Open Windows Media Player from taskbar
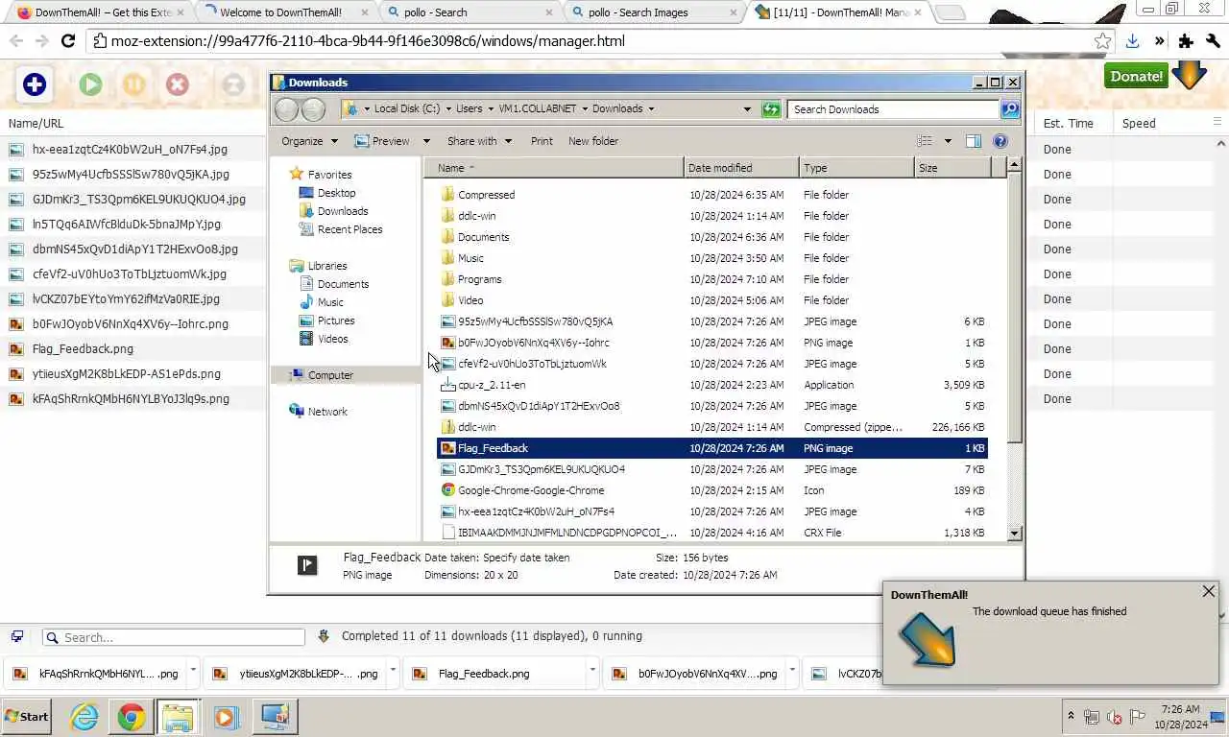1229x737 pixels. (226, 717)
